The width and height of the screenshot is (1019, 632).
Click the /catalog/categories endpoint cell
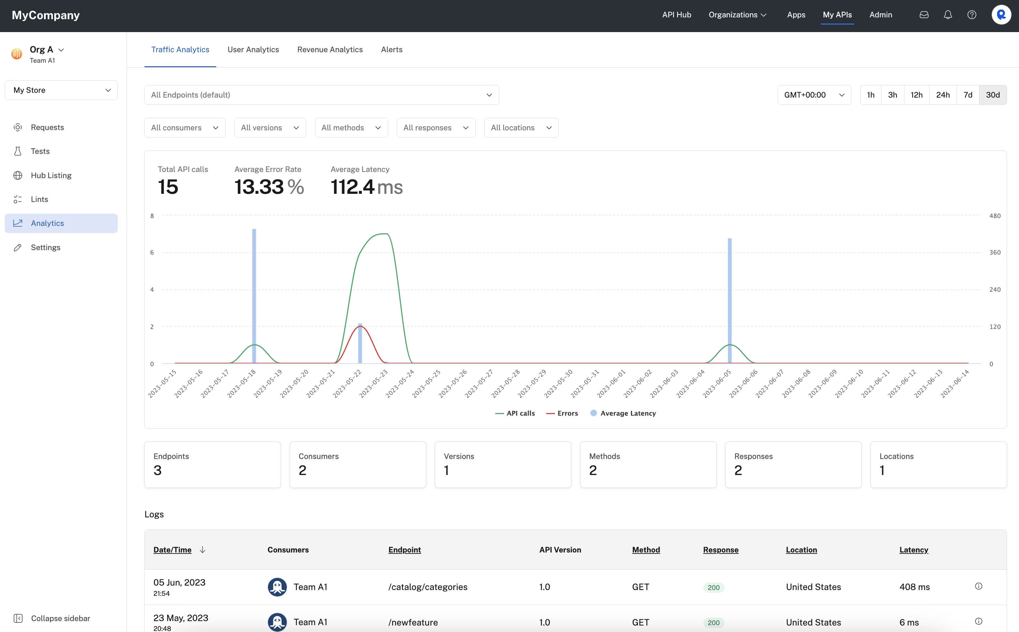(x=428, y=587)
